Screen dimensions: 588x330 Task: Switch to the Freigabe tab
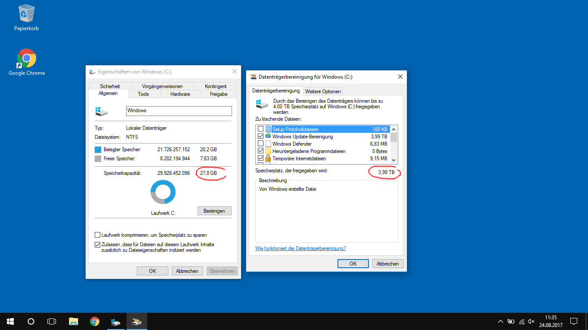[x=219, y=94]
